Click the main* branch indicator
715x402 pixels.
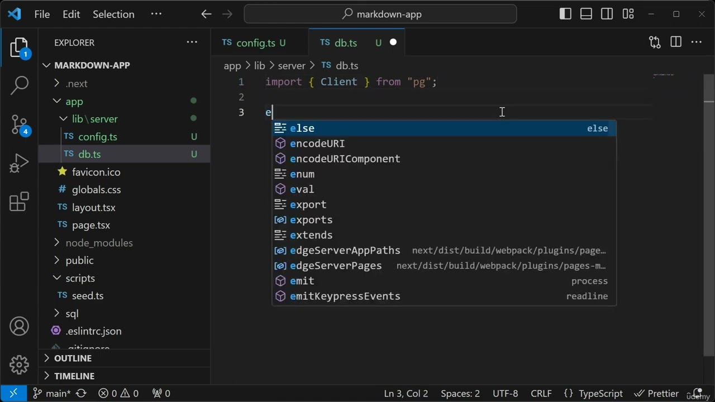(x=51, y=394)
